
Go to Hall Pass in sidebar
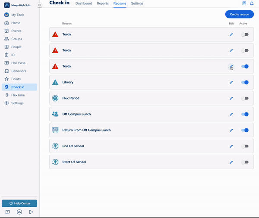click(x=18, y=63)
